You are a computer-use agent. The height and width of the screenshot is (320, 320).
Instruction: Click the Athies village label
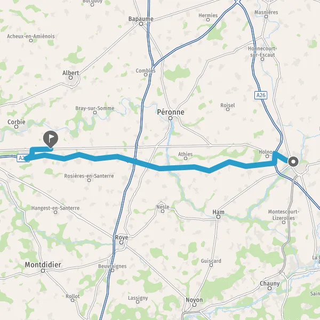coord(185,154)
